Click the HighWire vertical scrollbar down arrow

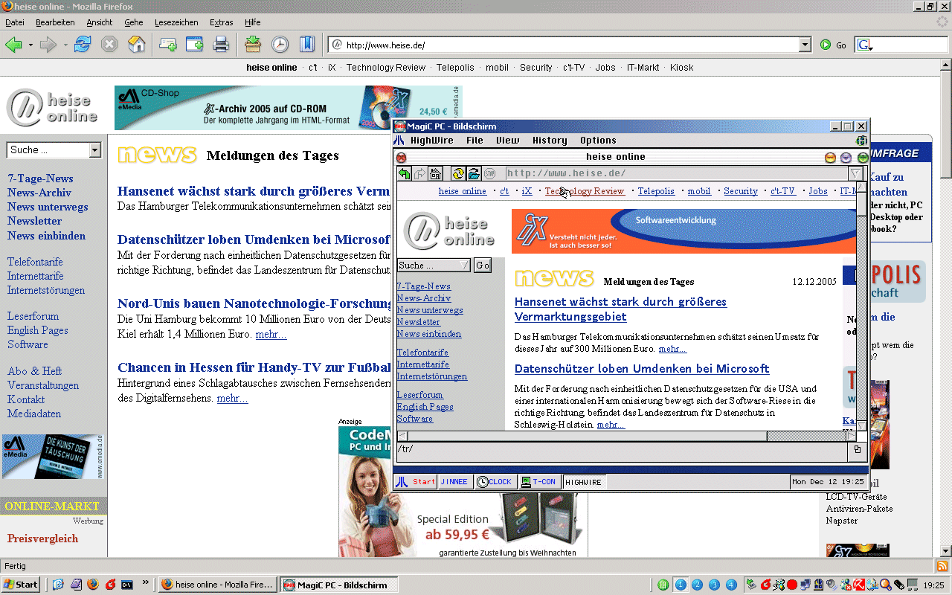click(x=861, y=425)
